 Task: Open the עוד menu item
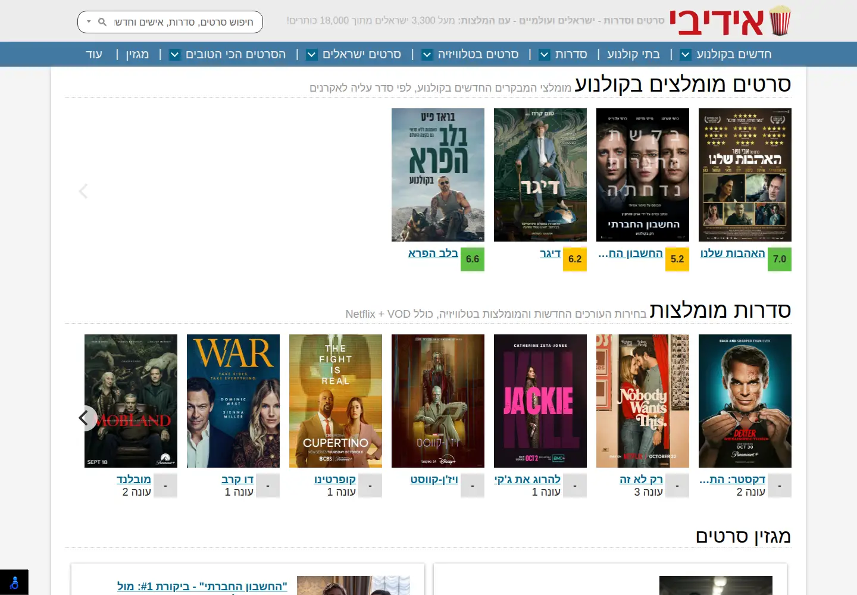point(94,54)
